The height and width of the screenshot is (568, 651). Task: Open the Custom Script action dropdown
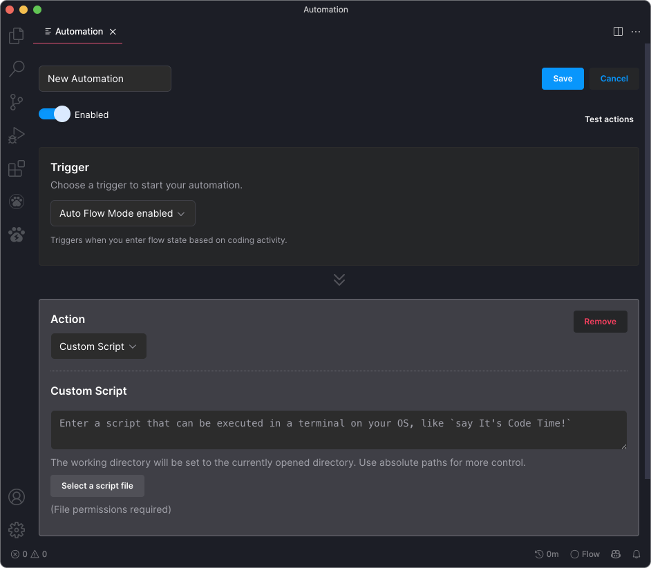pos(98,346)
